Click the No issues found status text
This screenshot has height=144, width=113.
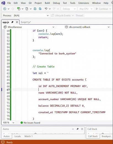click(x=32, y=123)
